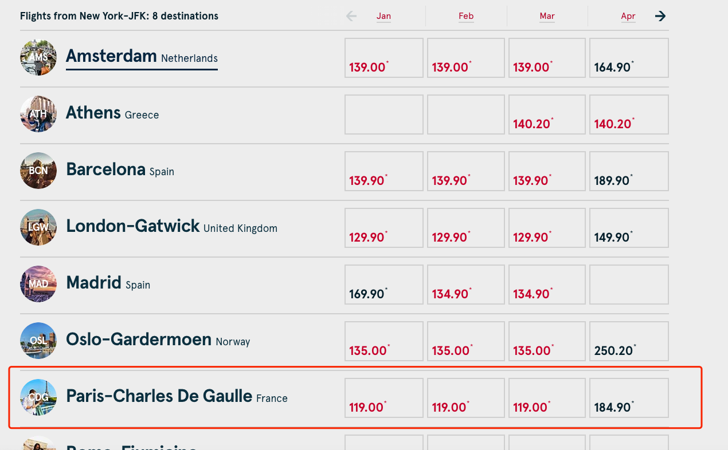Click the AMS Amsterdam circular airport image
Image resolution: width=728 pixels, height=450 pixels.
[38, 57]
